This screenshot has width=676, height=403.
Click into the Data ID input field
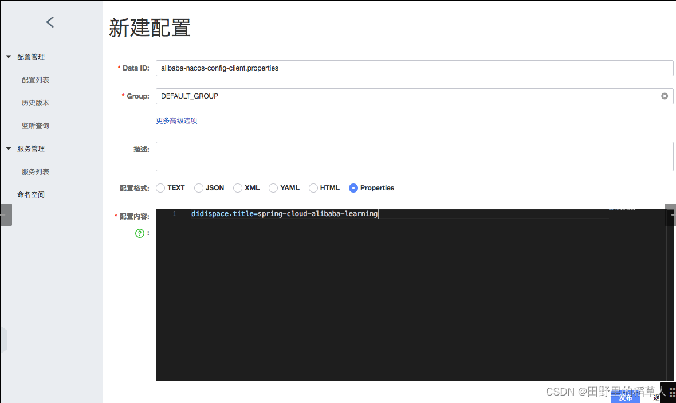[x=414, y=68]
